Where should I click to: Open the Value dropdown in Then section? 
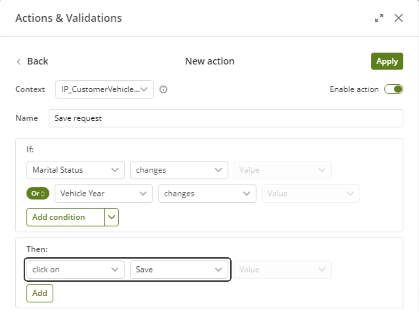tap(282, 270)
